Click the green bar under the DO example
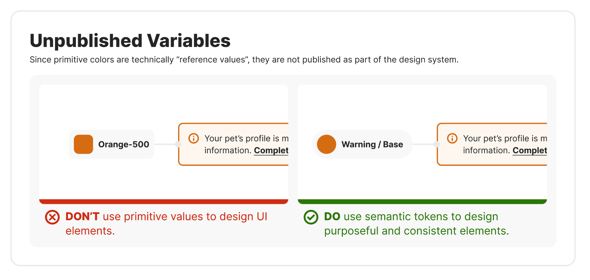 [422, 201]
